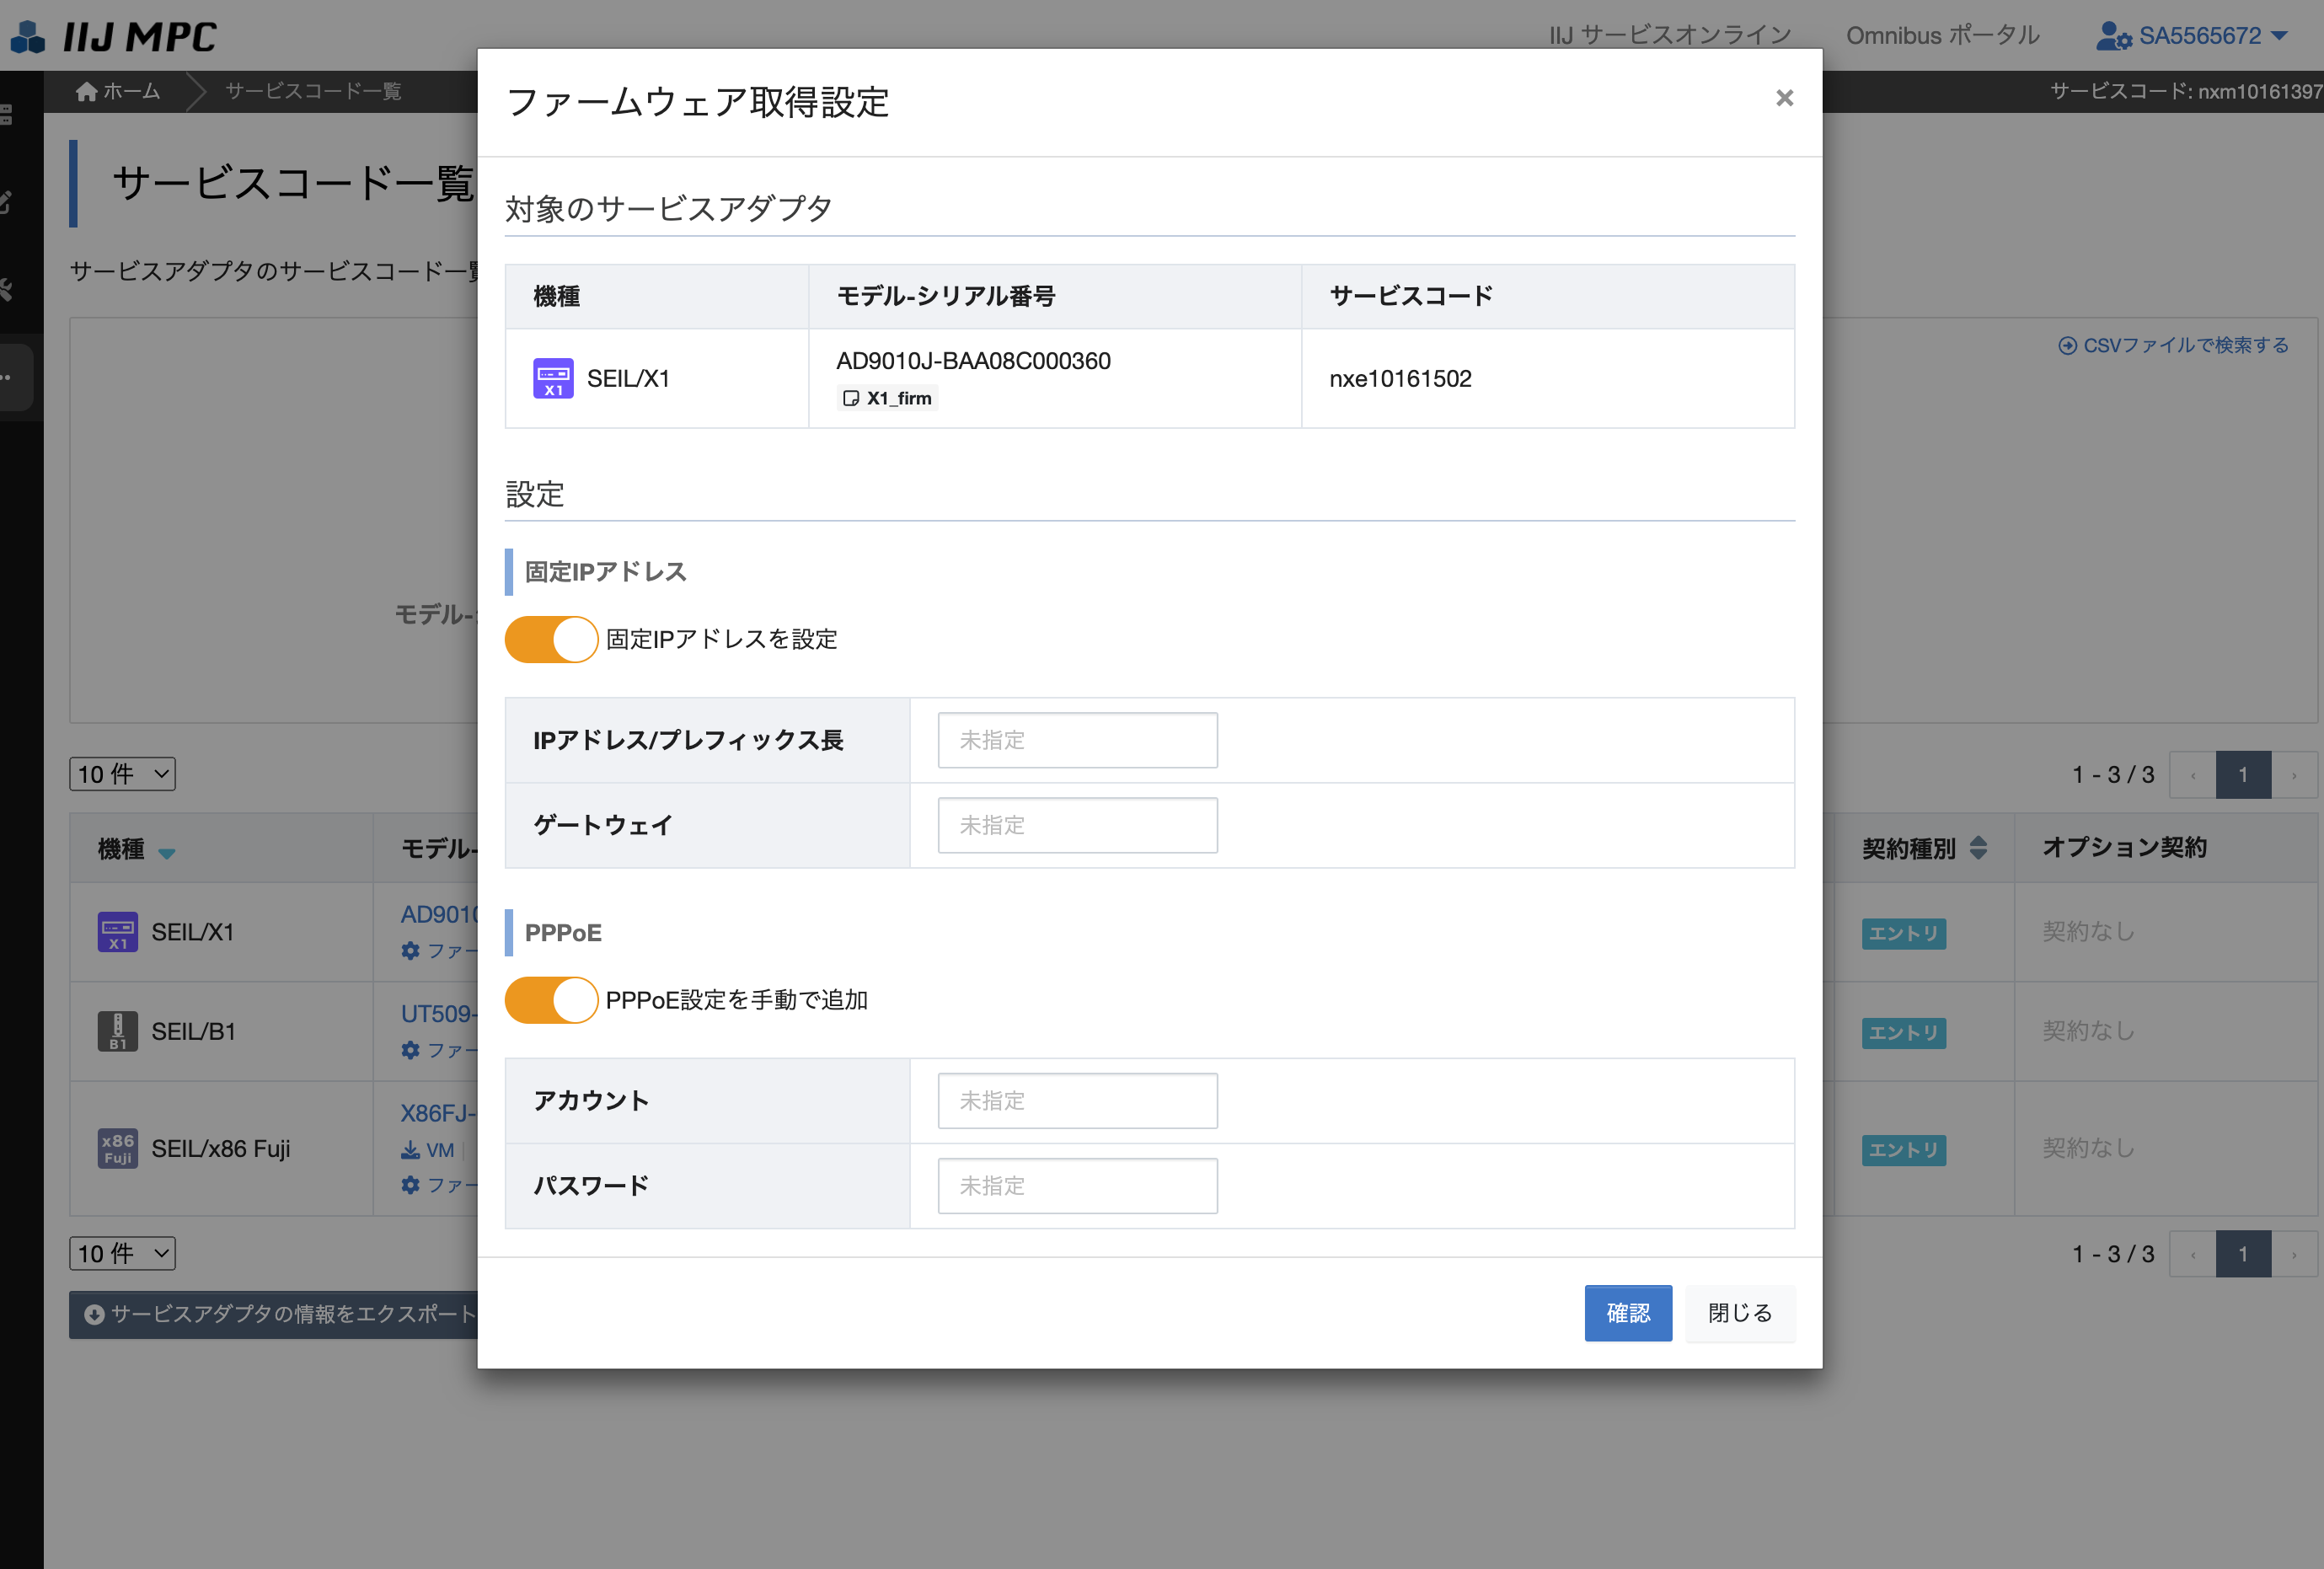
Task: Click the UT509 serial link in the table
Action: [x=439, y=1013]
